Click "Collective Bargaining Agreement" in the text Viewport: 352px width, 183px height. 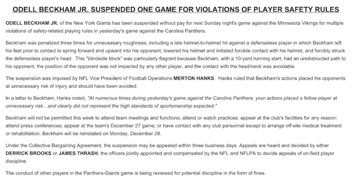tap(65, 145)
